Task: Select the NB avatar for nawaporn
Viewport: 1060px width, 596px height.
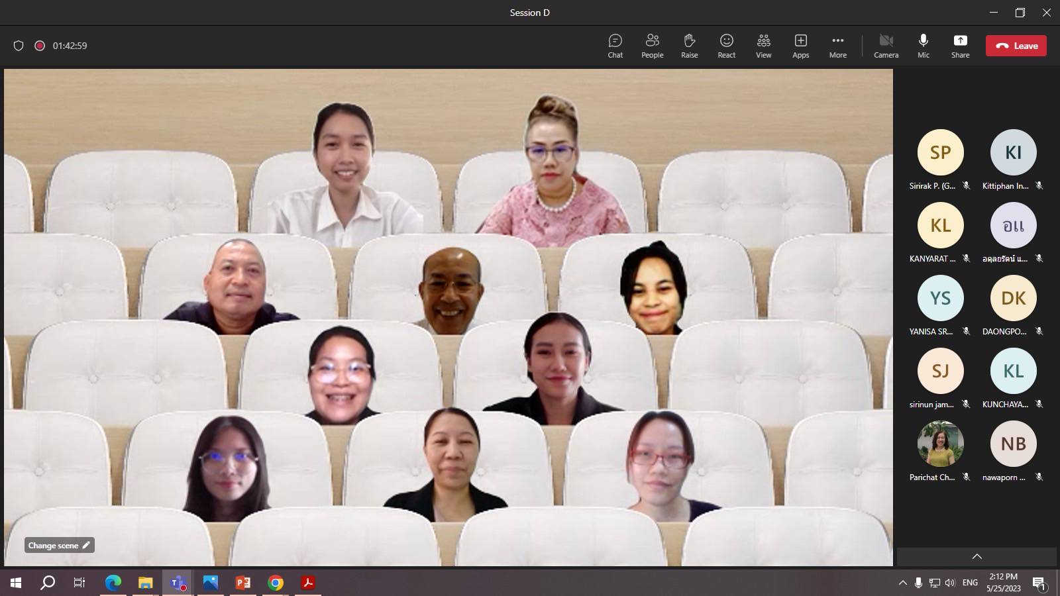Action: pos(1013,444)
